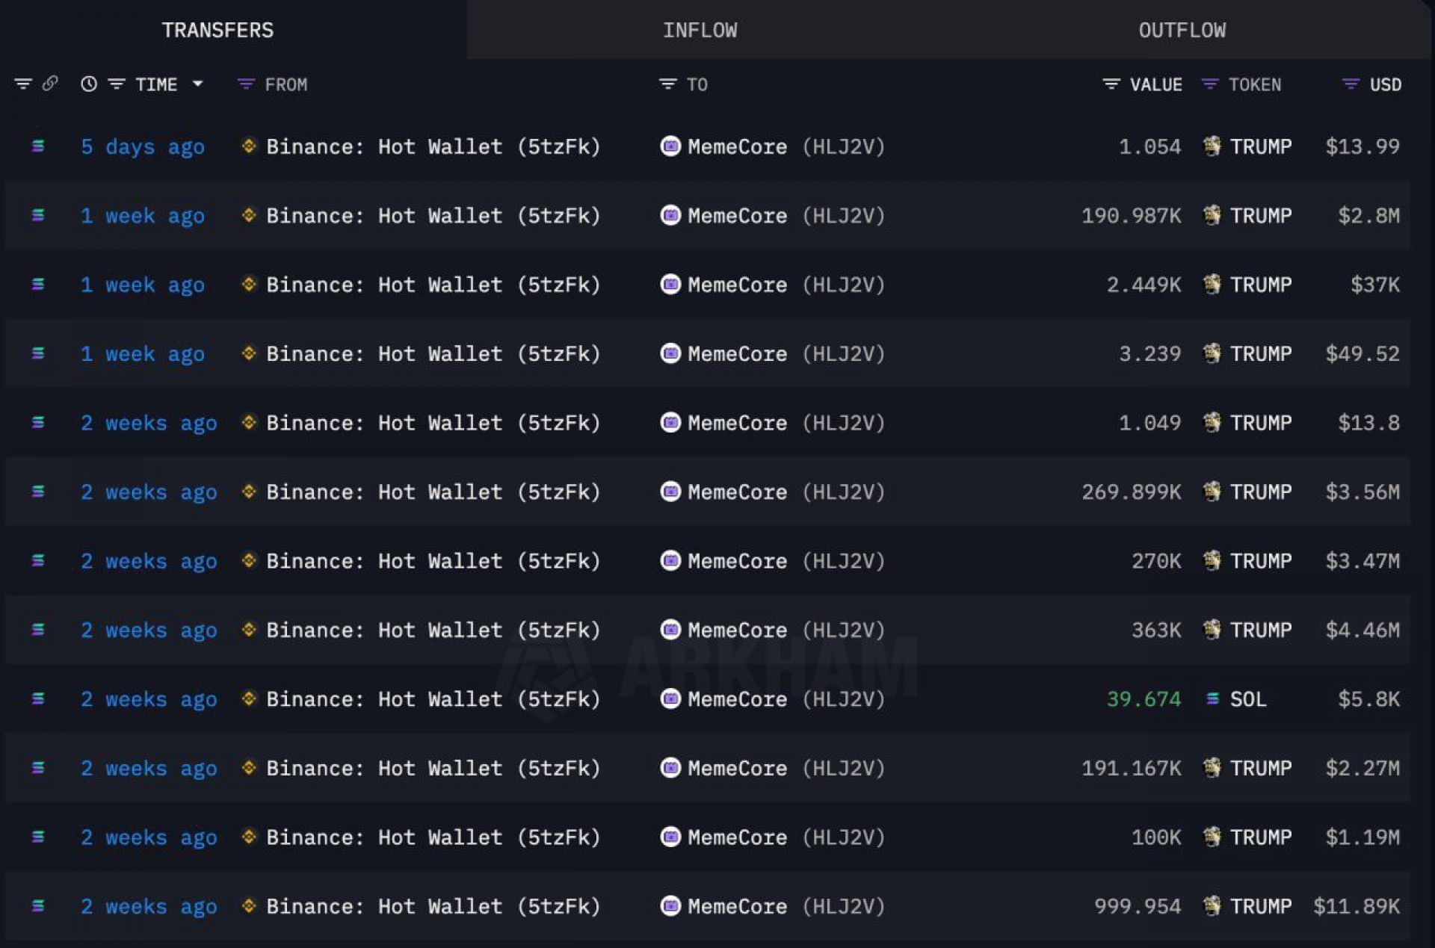Click the TRUMP token icon in the 270K row
1435x948 pixels.
point(1212,560)
